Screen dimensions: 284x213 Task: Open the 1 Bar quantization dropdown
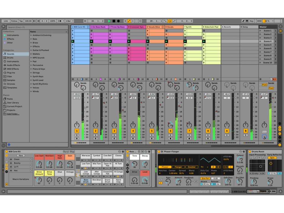coord(69,21)
